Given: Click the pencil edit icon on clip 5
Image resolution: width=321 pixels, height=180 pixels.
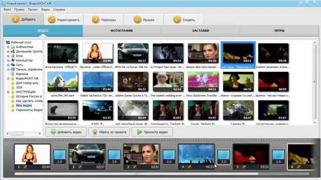Looking at the screenshot, I should click(244, 167).
